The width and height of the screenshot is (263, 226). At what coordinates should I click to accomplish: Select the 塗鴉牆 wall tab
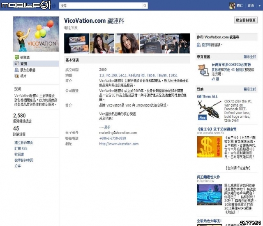pos(25,58)
